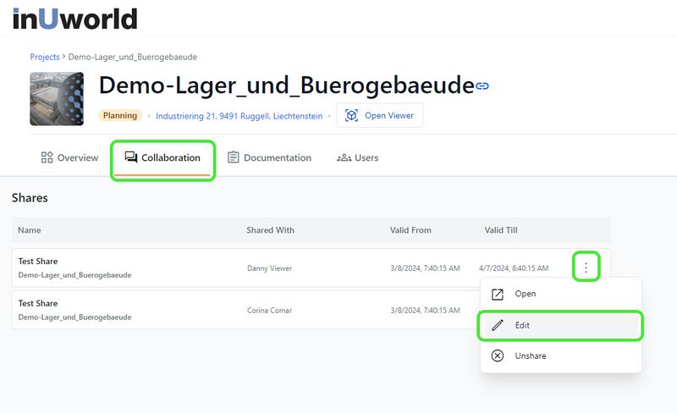The width and height of the screenshot is (677, 413).
Task: Follow the Projects breadcrumb link
Action: [x=44, y=57]
